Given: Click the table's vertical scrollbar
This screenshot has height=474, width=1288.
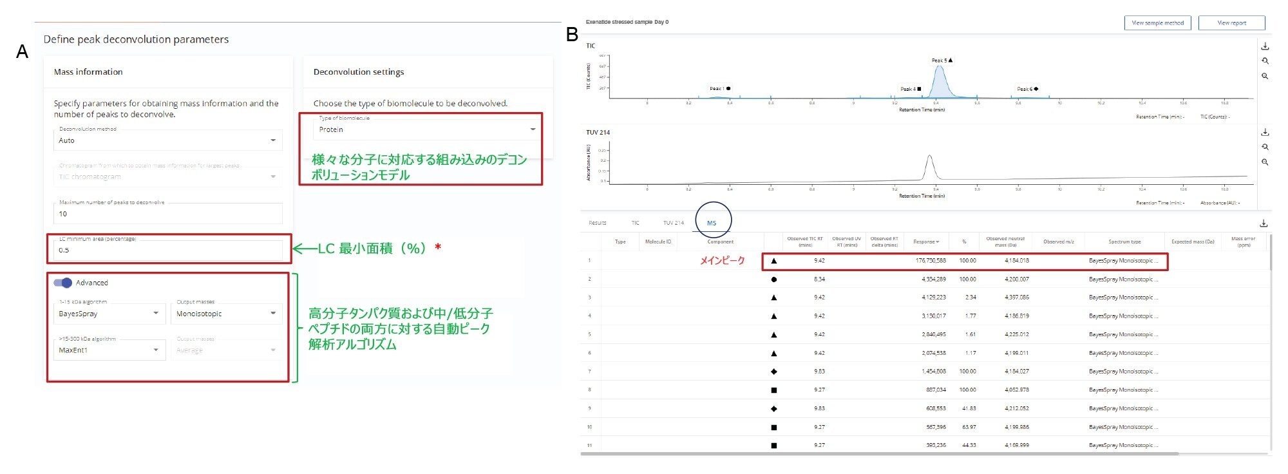Looking at the screenshot, I should tap(1271, 252).
